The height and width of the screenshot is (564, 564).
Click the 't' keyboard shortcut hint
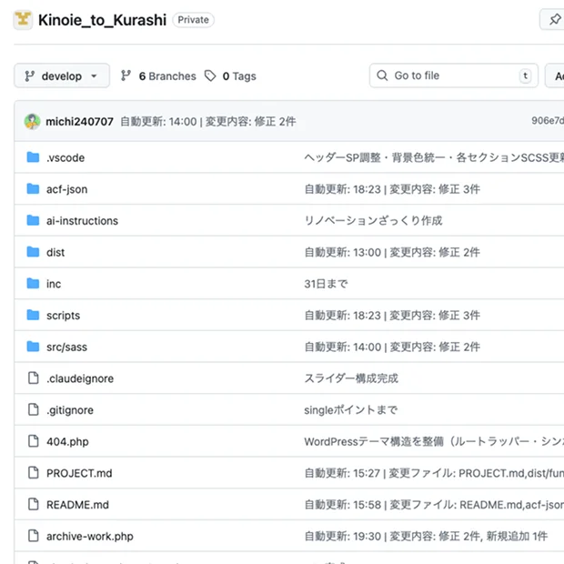tap(525, 76)
